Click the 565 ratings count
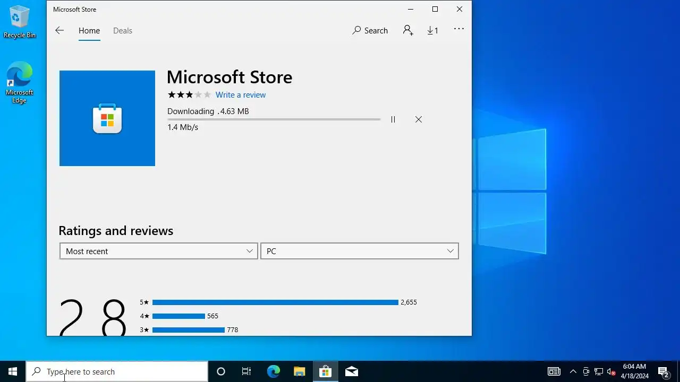The width and height of the screenshot is (680, 382). click(212, 316)
